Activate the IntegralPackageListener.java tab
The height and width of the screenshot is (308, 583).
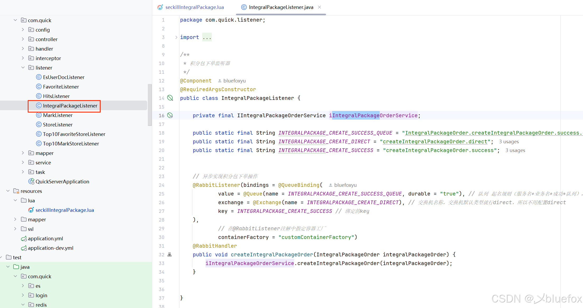(281, 7)
